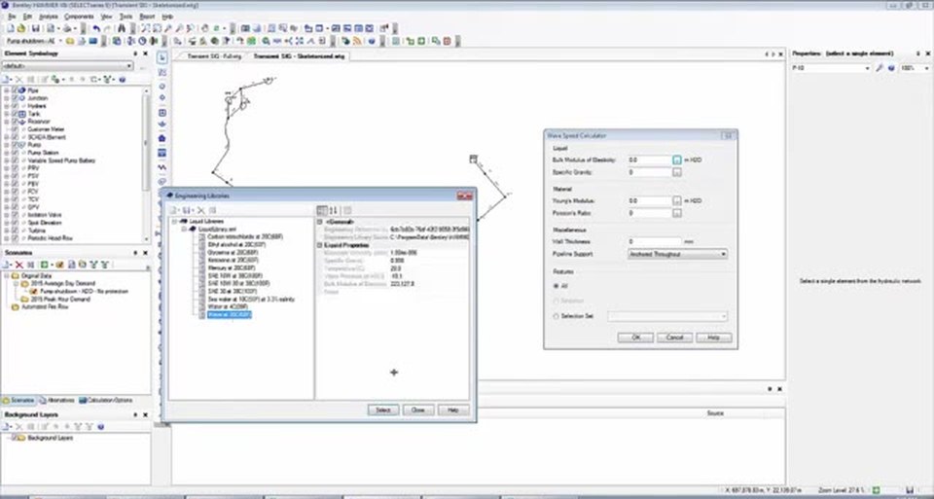Click the Specific Gravity input in Wave Speed Calculator
This screenshot has height=499, width=934.
coord(650,172)
